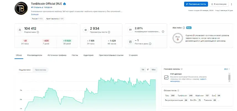Set chart range to 1М
The height and width of the screenshot is (111, 237).
tap(143, 70)
